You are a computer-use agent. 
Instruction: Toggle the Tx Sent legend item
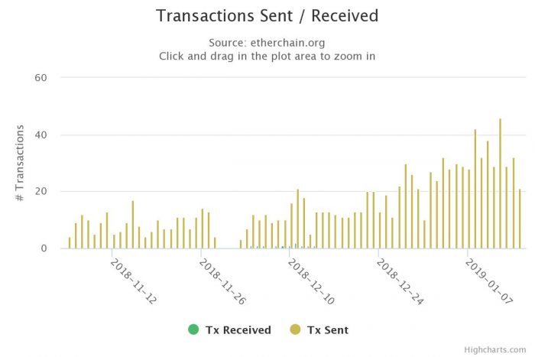[319, 329]
